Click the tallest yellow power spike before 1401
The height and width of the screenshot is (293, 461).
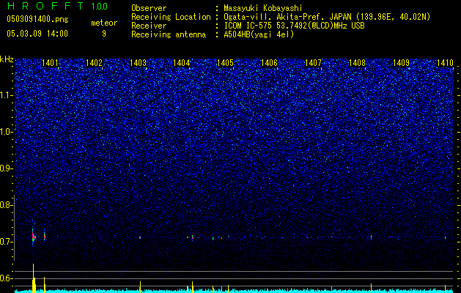pos(34,278)
